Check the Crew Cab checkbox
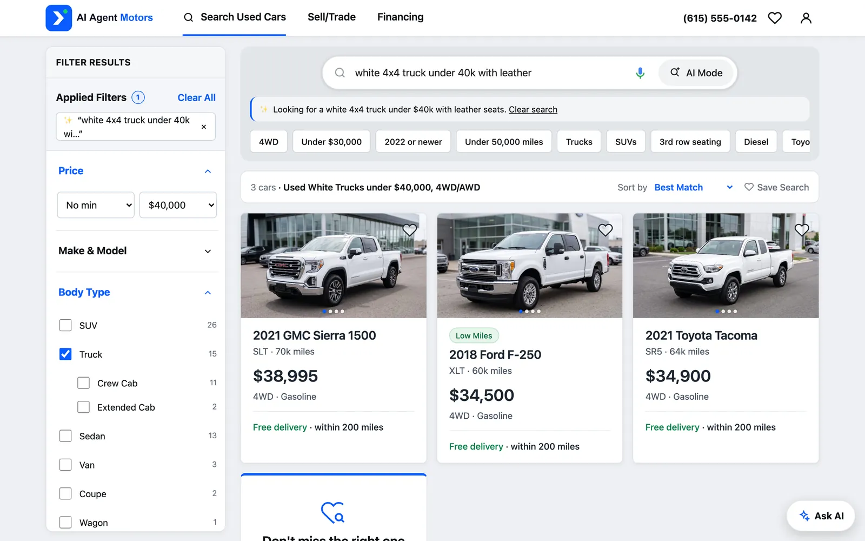This screenshot has height=541, width=865. click(83, 383)
